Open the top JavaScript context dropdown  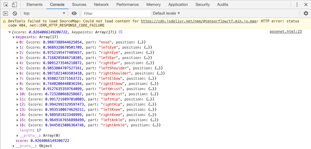point(44,13)
